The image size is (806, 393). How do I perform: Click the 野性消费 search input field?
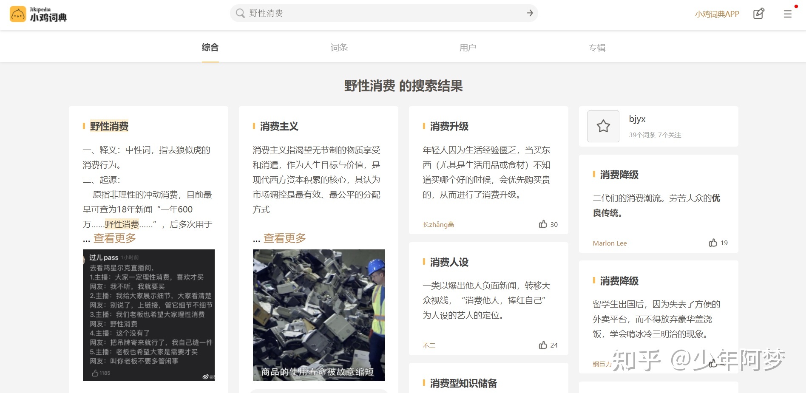(383, 13)
